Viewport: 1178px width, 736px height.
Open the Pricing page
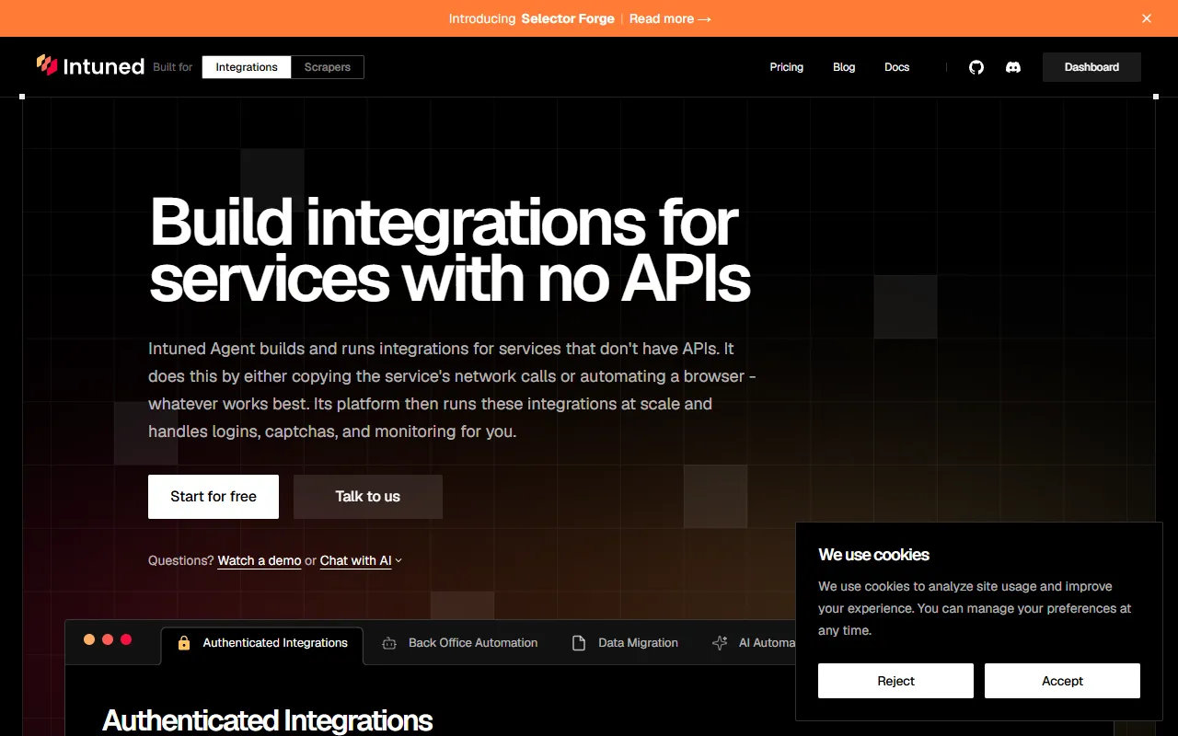point(787,67)
